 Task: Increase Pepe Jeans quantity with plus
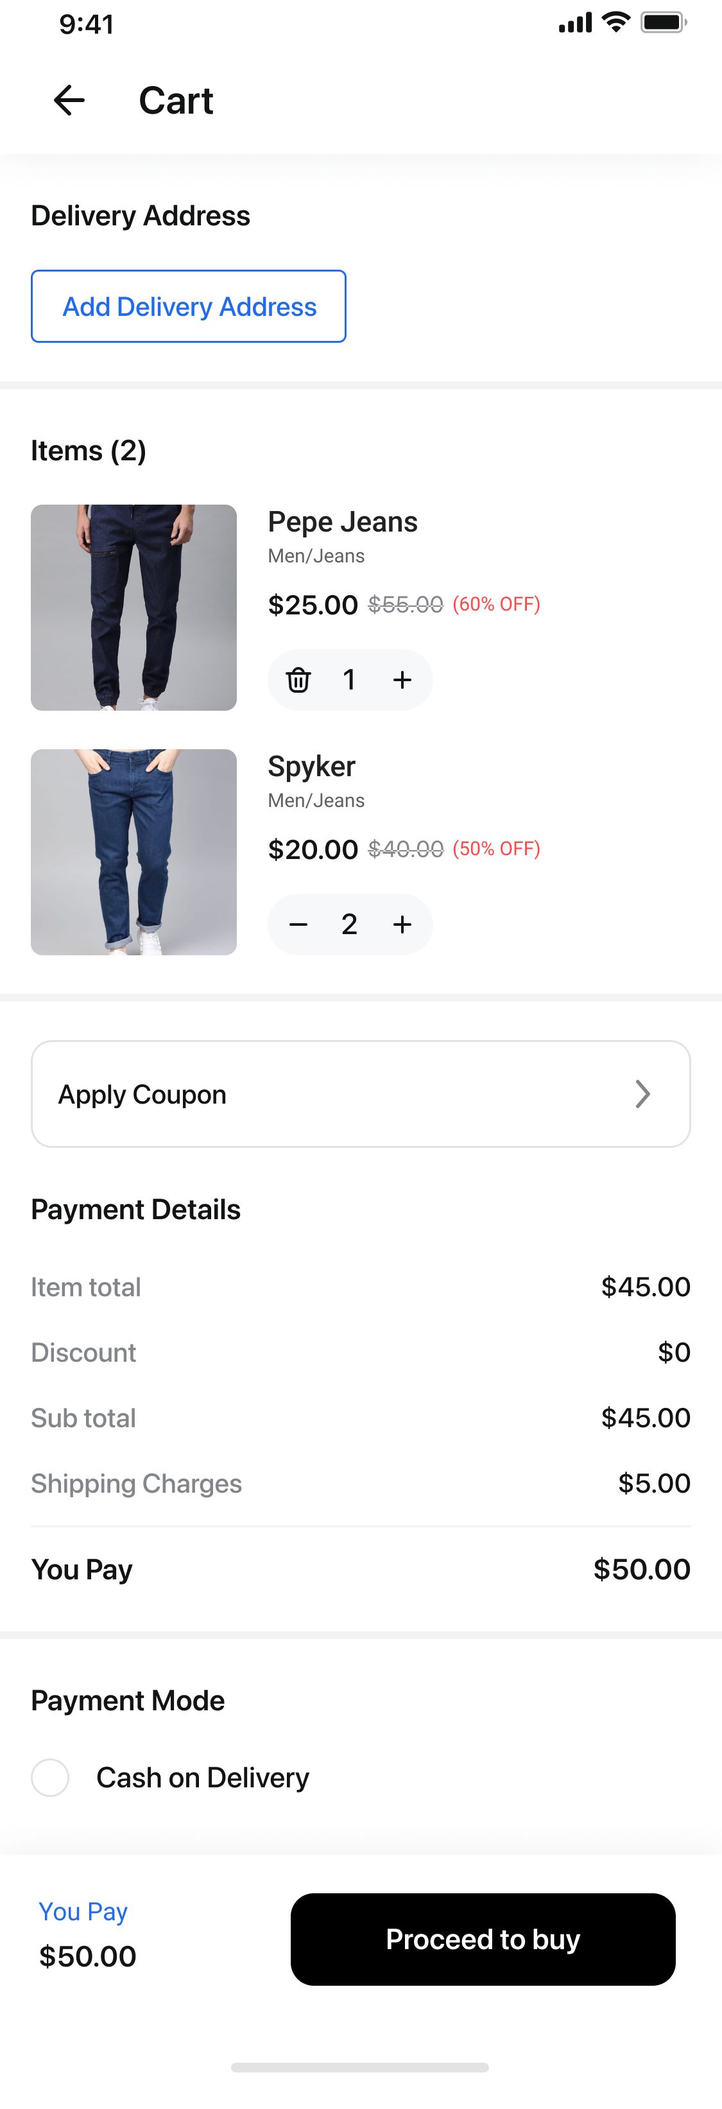pyautogui.click(x=402, y=679)
